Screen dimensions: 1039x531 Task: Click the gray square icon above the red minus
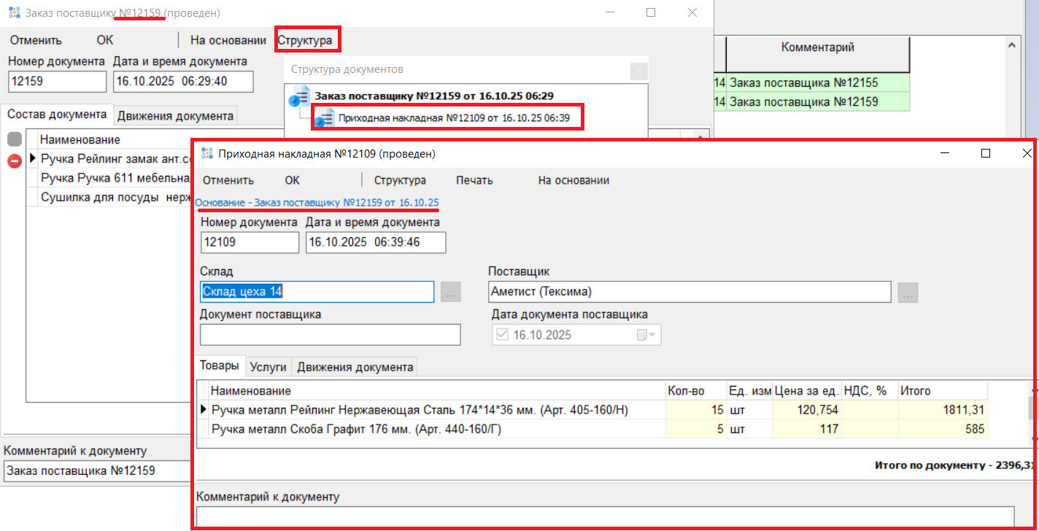click(15, 139)
